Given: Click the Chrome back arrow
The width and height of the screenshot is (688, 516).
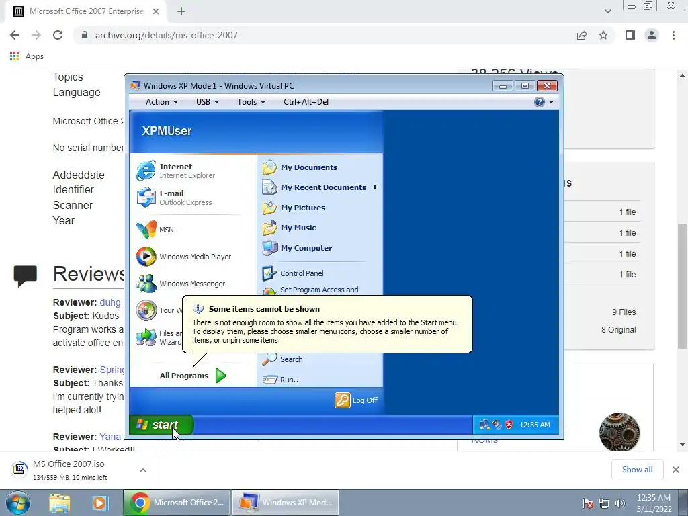Looking at the screenshot, I should click(x=15, y=35).
